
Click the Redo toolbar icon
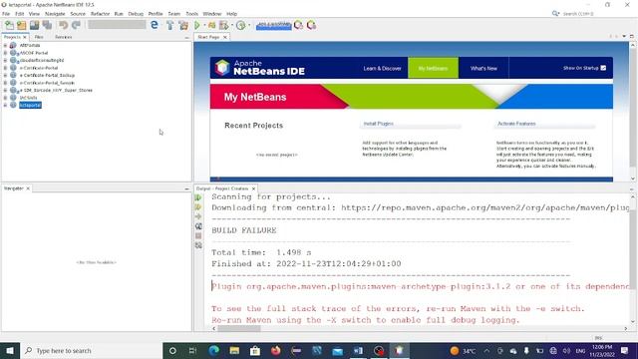click(76, 25)
